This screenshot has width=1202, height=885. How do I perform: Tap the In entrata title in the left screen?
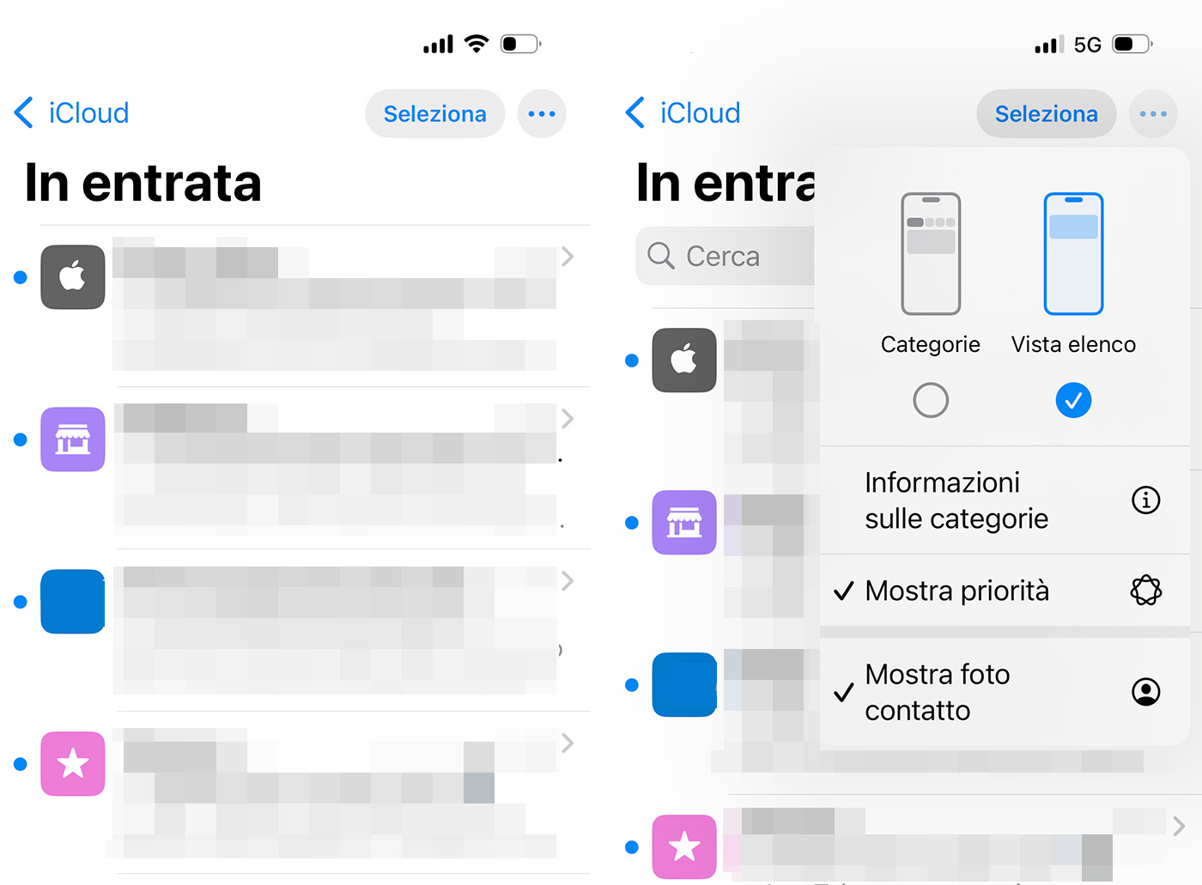[143, 183]
